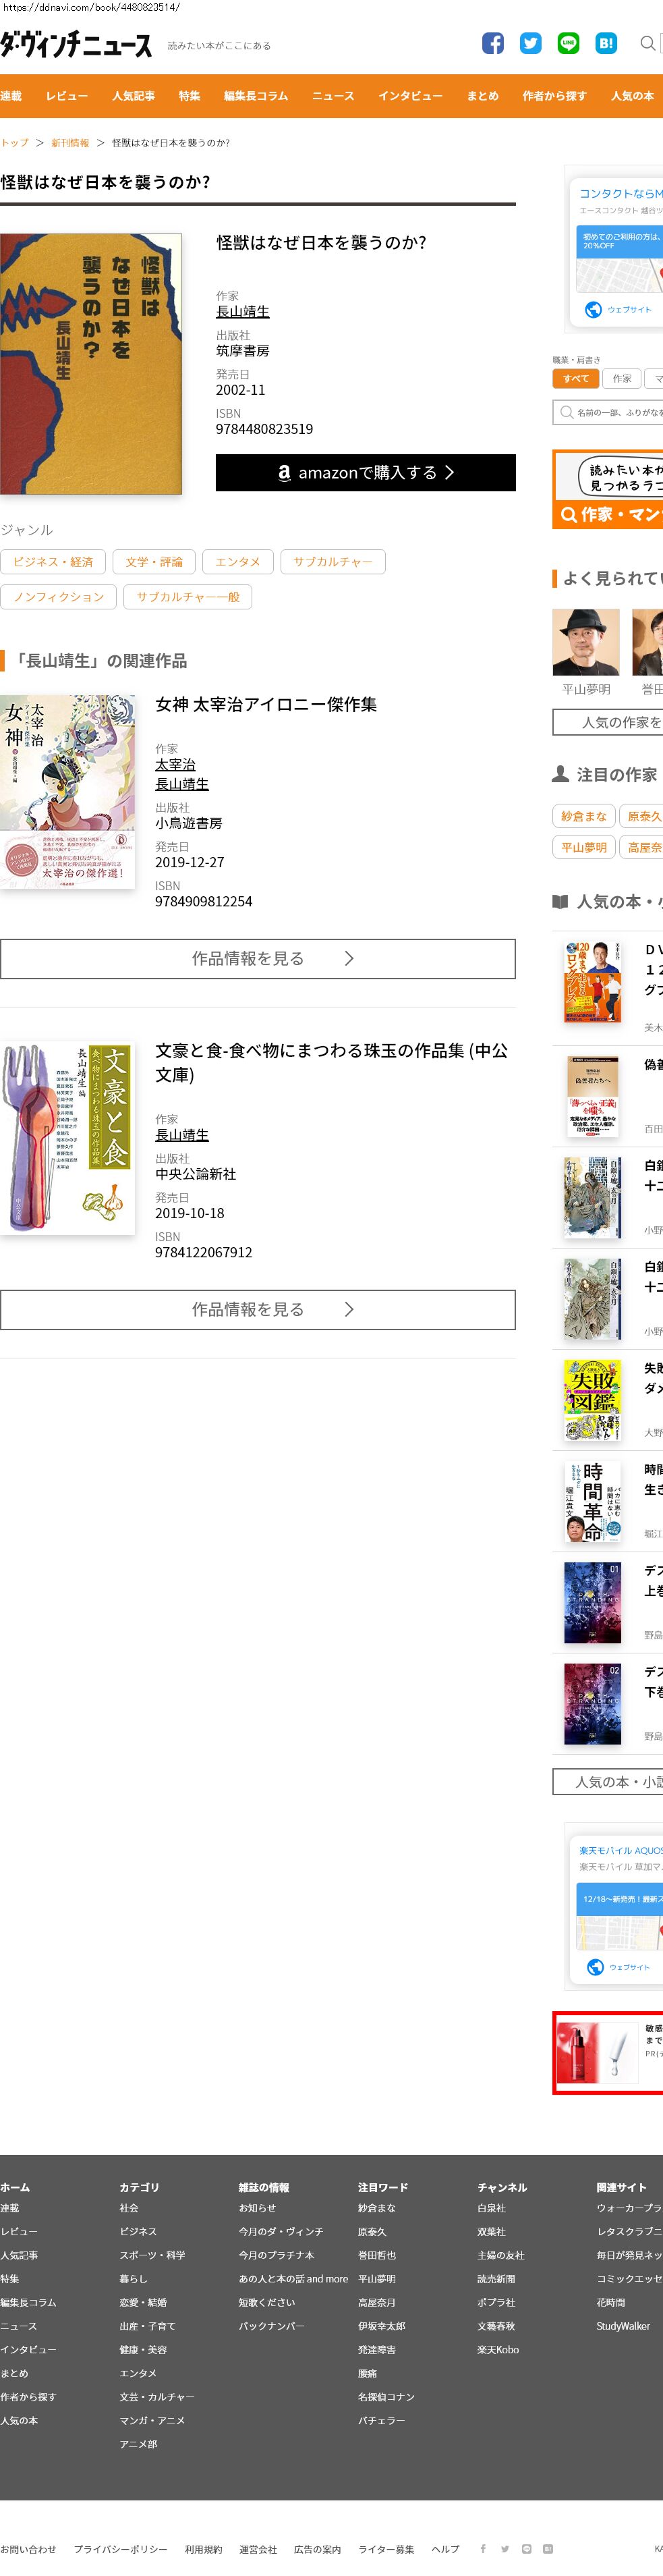Click the 新刊情報 breadcrumb link
The width and height of the screenshot is (663, 2576).
(70, 143)
